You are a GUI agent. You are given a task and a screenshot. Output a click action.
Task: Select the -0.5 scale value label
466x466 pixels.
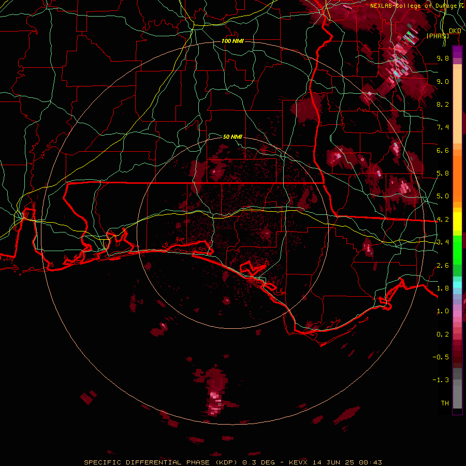pos(441,357)
